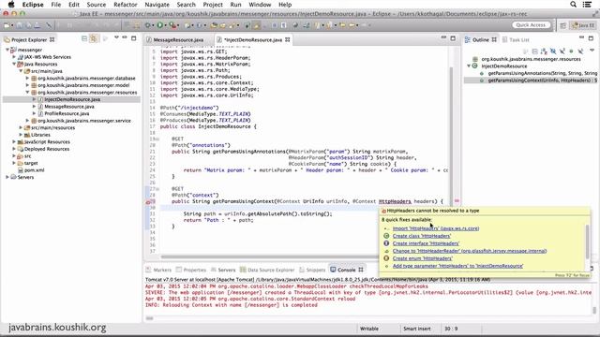
Task: Open the Navigate menu
Action: [x=157, y=5]
